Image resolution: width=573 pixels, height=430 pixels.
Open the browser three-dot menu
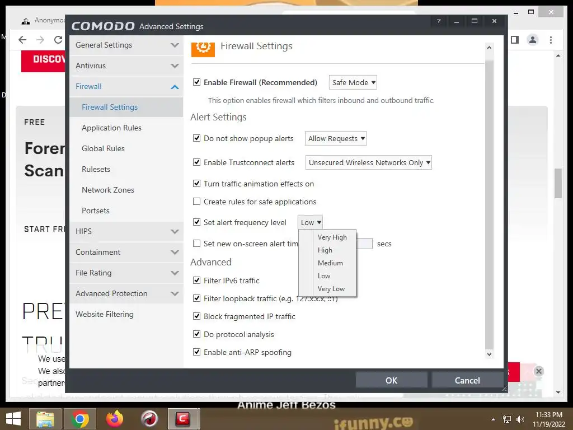[551, 40]
